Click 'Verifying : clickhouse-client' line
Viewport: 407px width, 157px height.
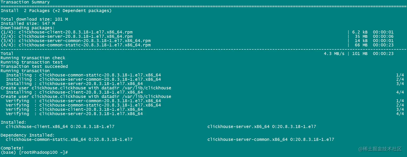click(74, 109)
